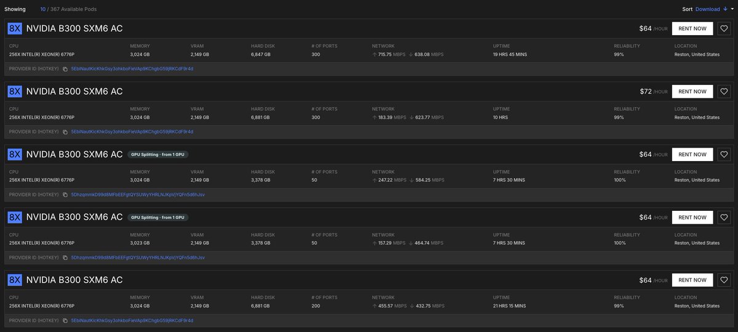Open the Sort by Download dropdown

[707, 9]
